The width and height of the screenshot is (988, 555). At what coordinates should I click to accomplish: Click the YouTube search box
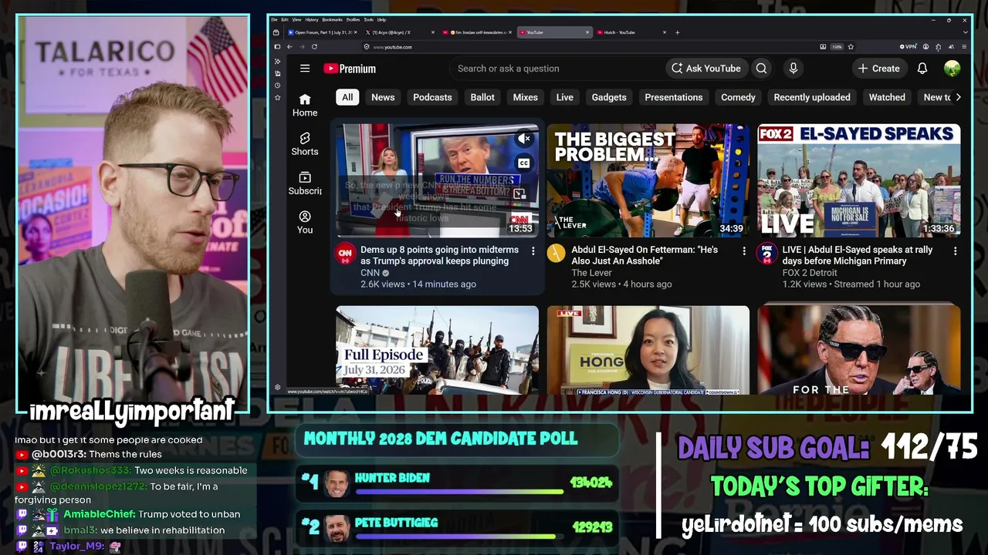556,69
